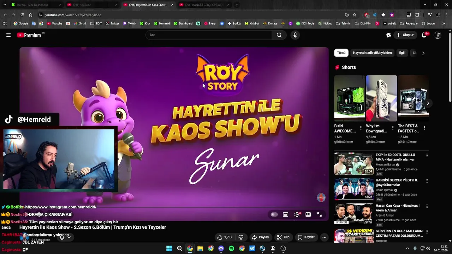Open Windows taskbar search

click(x=179, y=248)
